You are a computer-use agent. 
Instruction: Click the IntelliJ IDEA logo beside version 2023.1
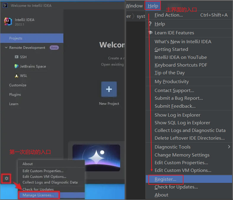tap(8, 22)
